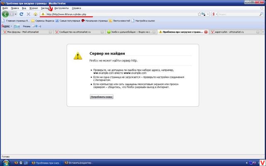Screen dimensions: 266x166
Task: Open the Инструменты menu
Action: tap(62, 8)
